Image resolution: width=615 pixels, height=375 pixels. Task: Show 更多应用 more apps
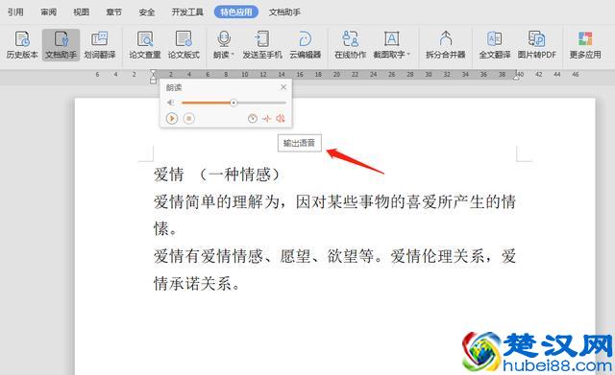tap(585, 45)
